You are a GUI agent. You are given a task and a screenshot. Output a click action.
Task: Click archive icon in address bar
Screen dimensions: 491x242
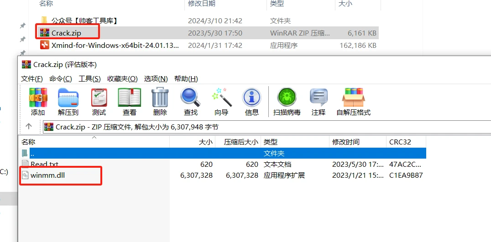tap(49, 127)
